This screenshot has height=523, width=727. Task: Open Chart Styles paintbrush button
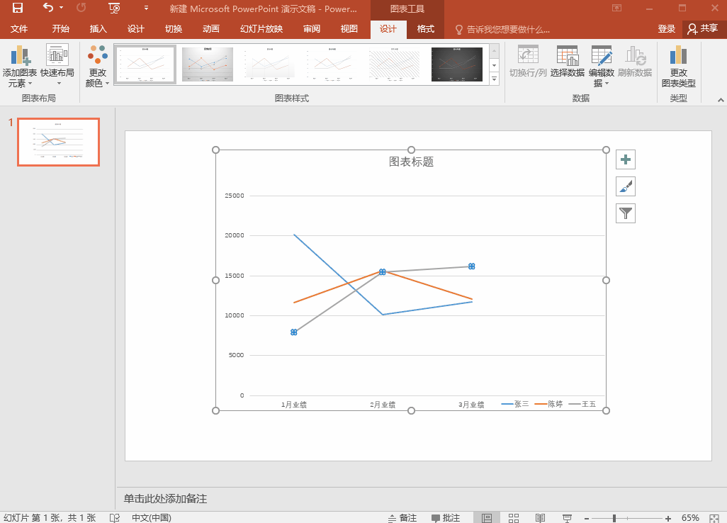point(626,186)
